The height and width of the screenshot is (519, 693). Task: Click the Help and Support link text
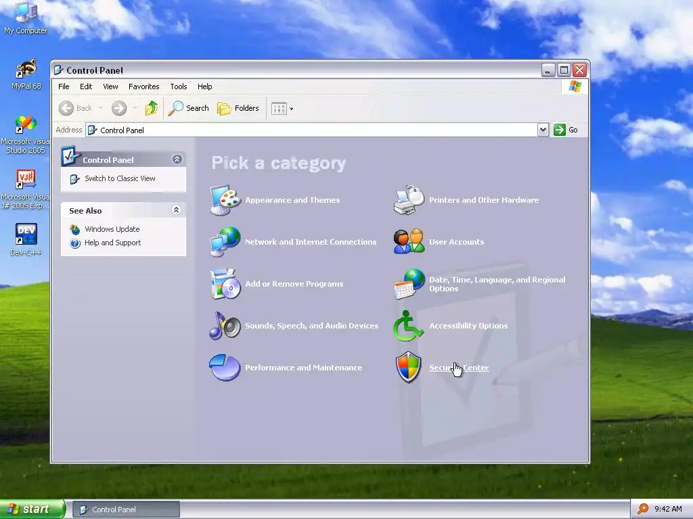pos(113,243)
